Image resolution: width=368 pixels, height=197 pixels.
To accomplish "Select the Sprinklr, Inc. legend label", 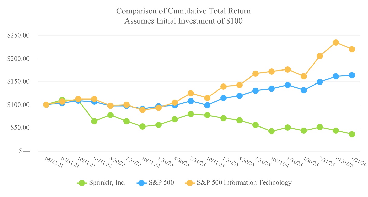I will pyautogui.click(x=107, y=183).
